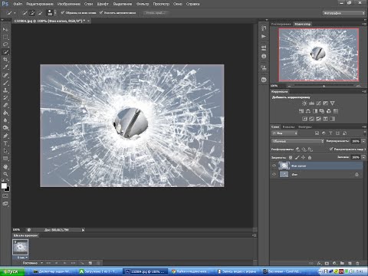Select the Zoom magnifier tool
The image size is (368, 276).
pos(5,174)
